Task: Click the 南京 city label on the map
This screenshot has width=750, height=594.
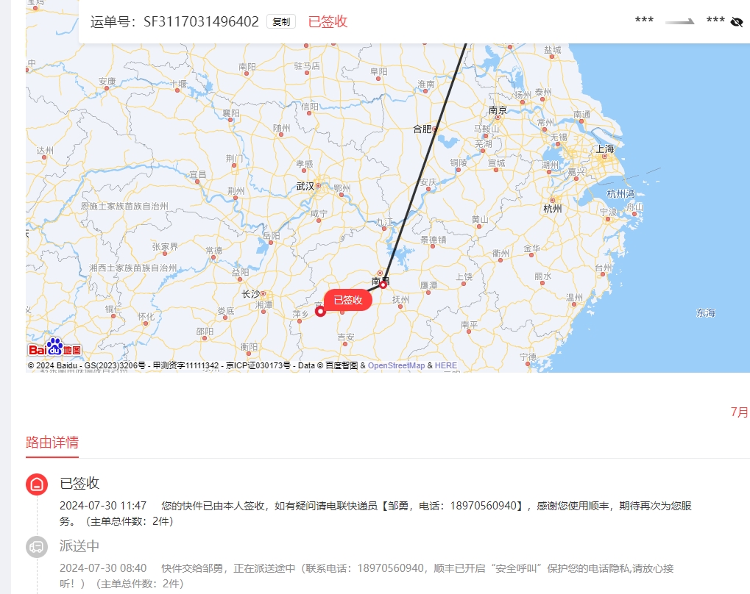Action: [498, 110]
